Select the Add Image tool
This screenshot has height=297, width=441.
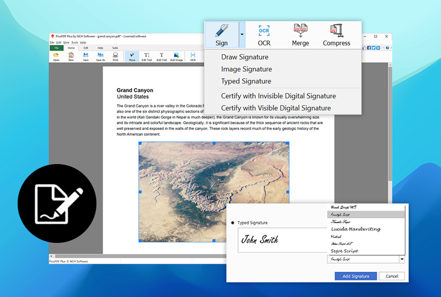pyautogui.click(x=176, y=56)
